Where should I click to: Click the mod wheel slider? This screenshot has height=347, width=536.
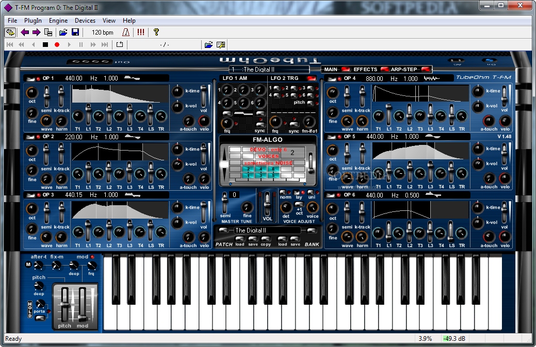click(x=82, y=305)
